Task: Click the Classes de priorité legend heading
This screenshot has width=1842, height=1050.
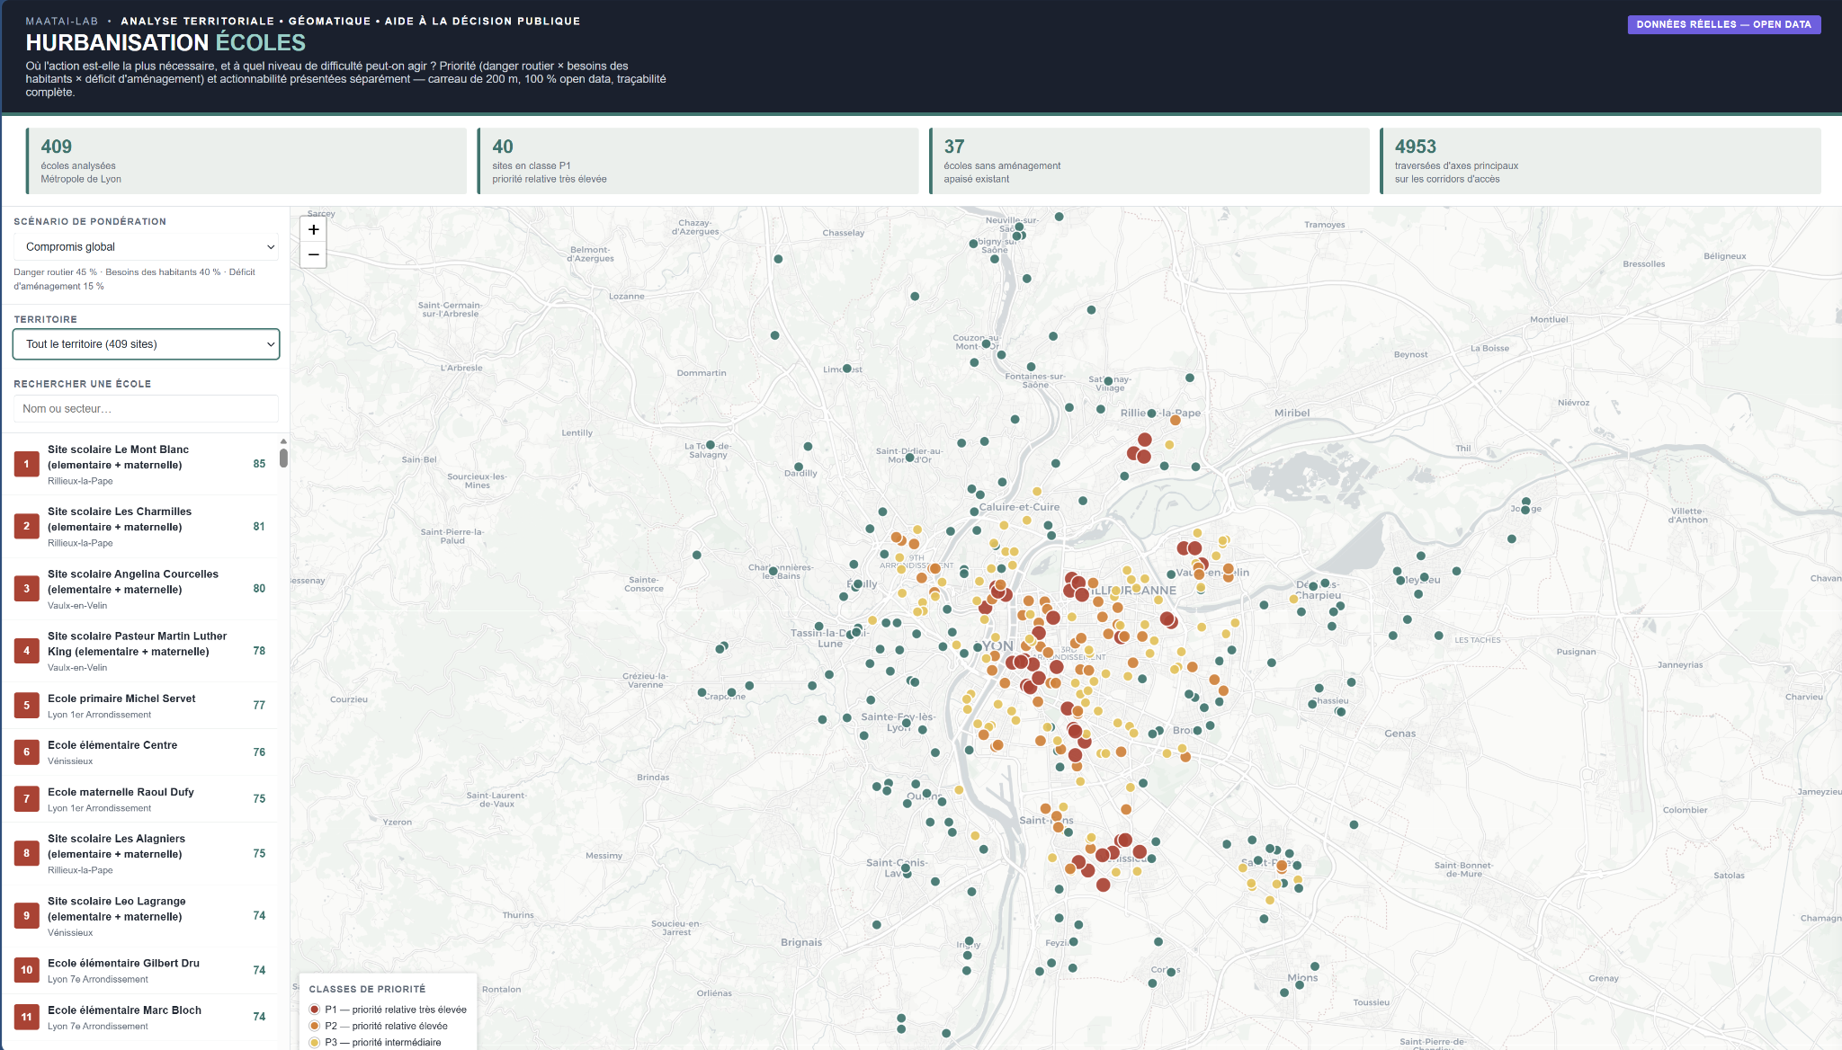Action: [367, 989]
